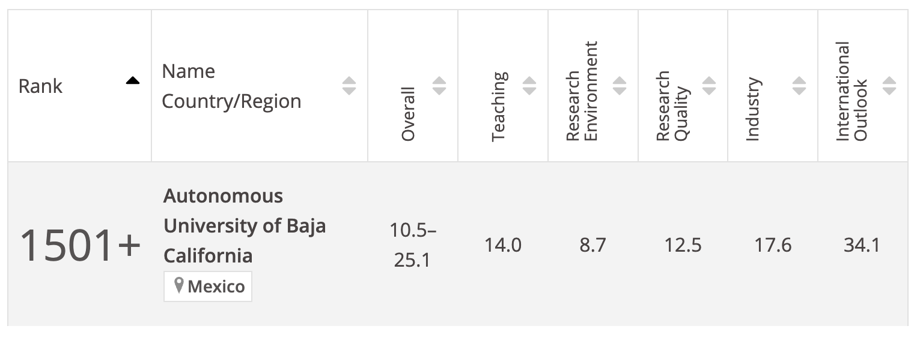Click the Rank column header label
Image resolution: width=917 pixels, height=338 pixels.
tap(40, 86)
